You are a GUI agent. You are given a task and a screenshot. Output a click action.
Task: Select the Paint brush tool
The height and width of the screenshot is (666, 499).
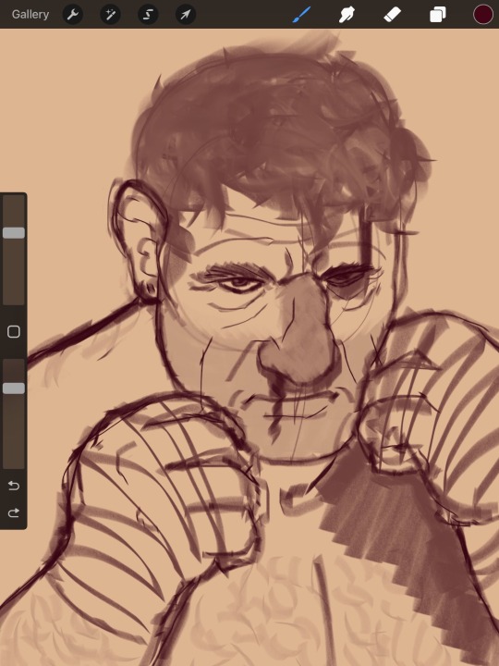pyautogui.click(x=301, y=15)
